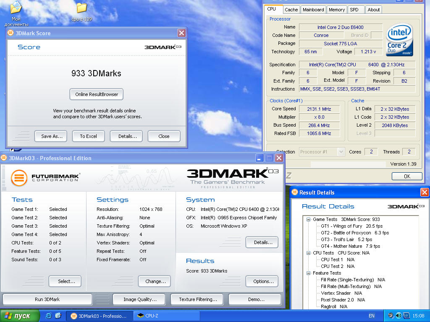This screenshot has height=322, width=430.
Task: Click Online ResultBrowser button
Action: [97, 94]
